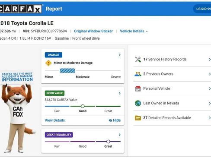Click 'Great' label on value scale
This screenshot has width=211, height=158.
point(108,111)
